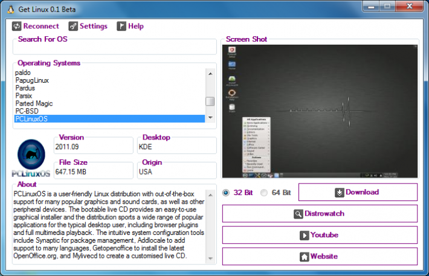Image resolution: width=429 pixels, height=276 pixels.
Task: Minimize the Get Linux window
Action: click(x=371, y=6)
